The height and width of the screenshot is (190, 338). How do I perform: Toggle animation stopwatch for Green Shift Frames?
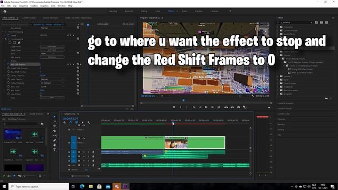tap(8, 68)
